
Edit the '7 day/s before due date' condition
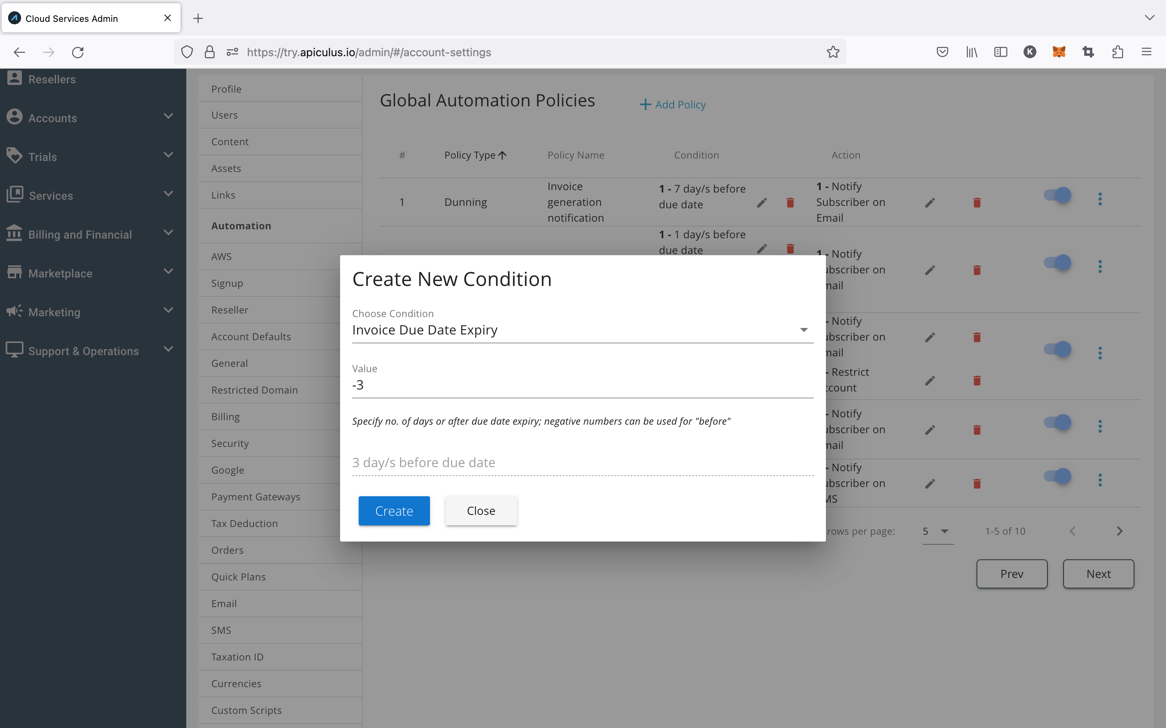(x=762, y=203)
